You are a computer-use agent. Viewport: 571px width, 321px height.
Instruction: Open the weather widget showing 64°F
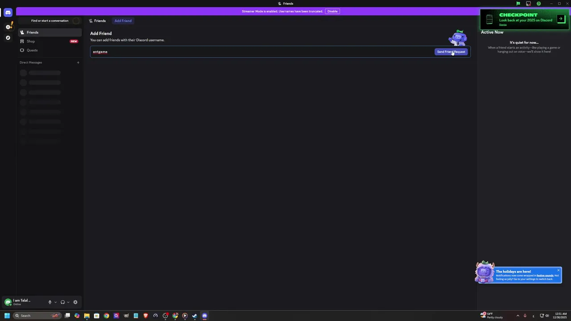492,315
